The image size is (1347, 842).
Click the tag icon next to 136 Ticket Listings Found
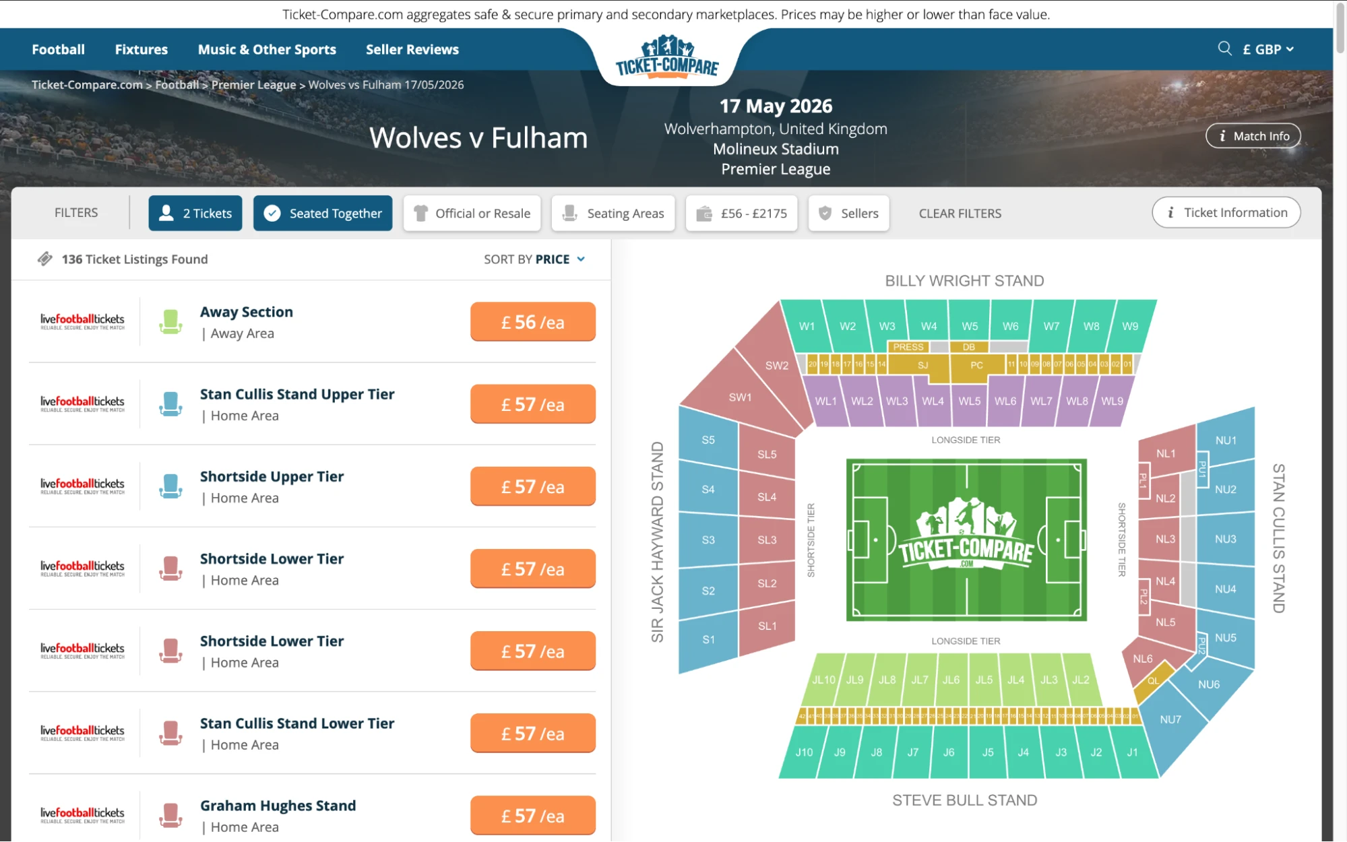coord(45,259)
